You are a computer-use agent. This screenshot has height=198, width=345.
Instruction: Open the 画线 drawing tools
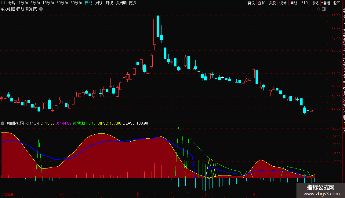tap(293, 3)
